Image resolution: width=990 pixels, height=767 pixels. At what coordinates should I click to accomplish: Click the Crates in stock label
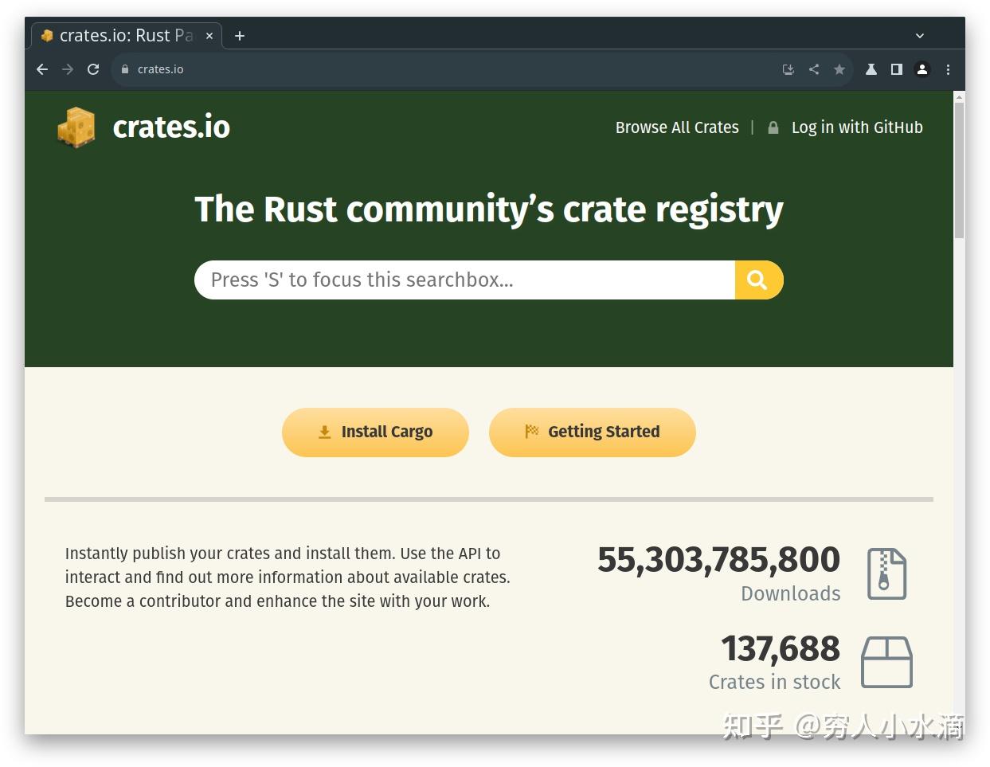point(775,682)
